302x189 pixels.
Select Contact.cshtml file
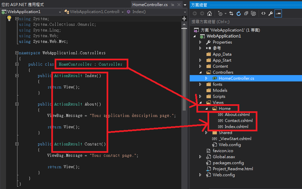pyautogui.click(x=239, y=121)
